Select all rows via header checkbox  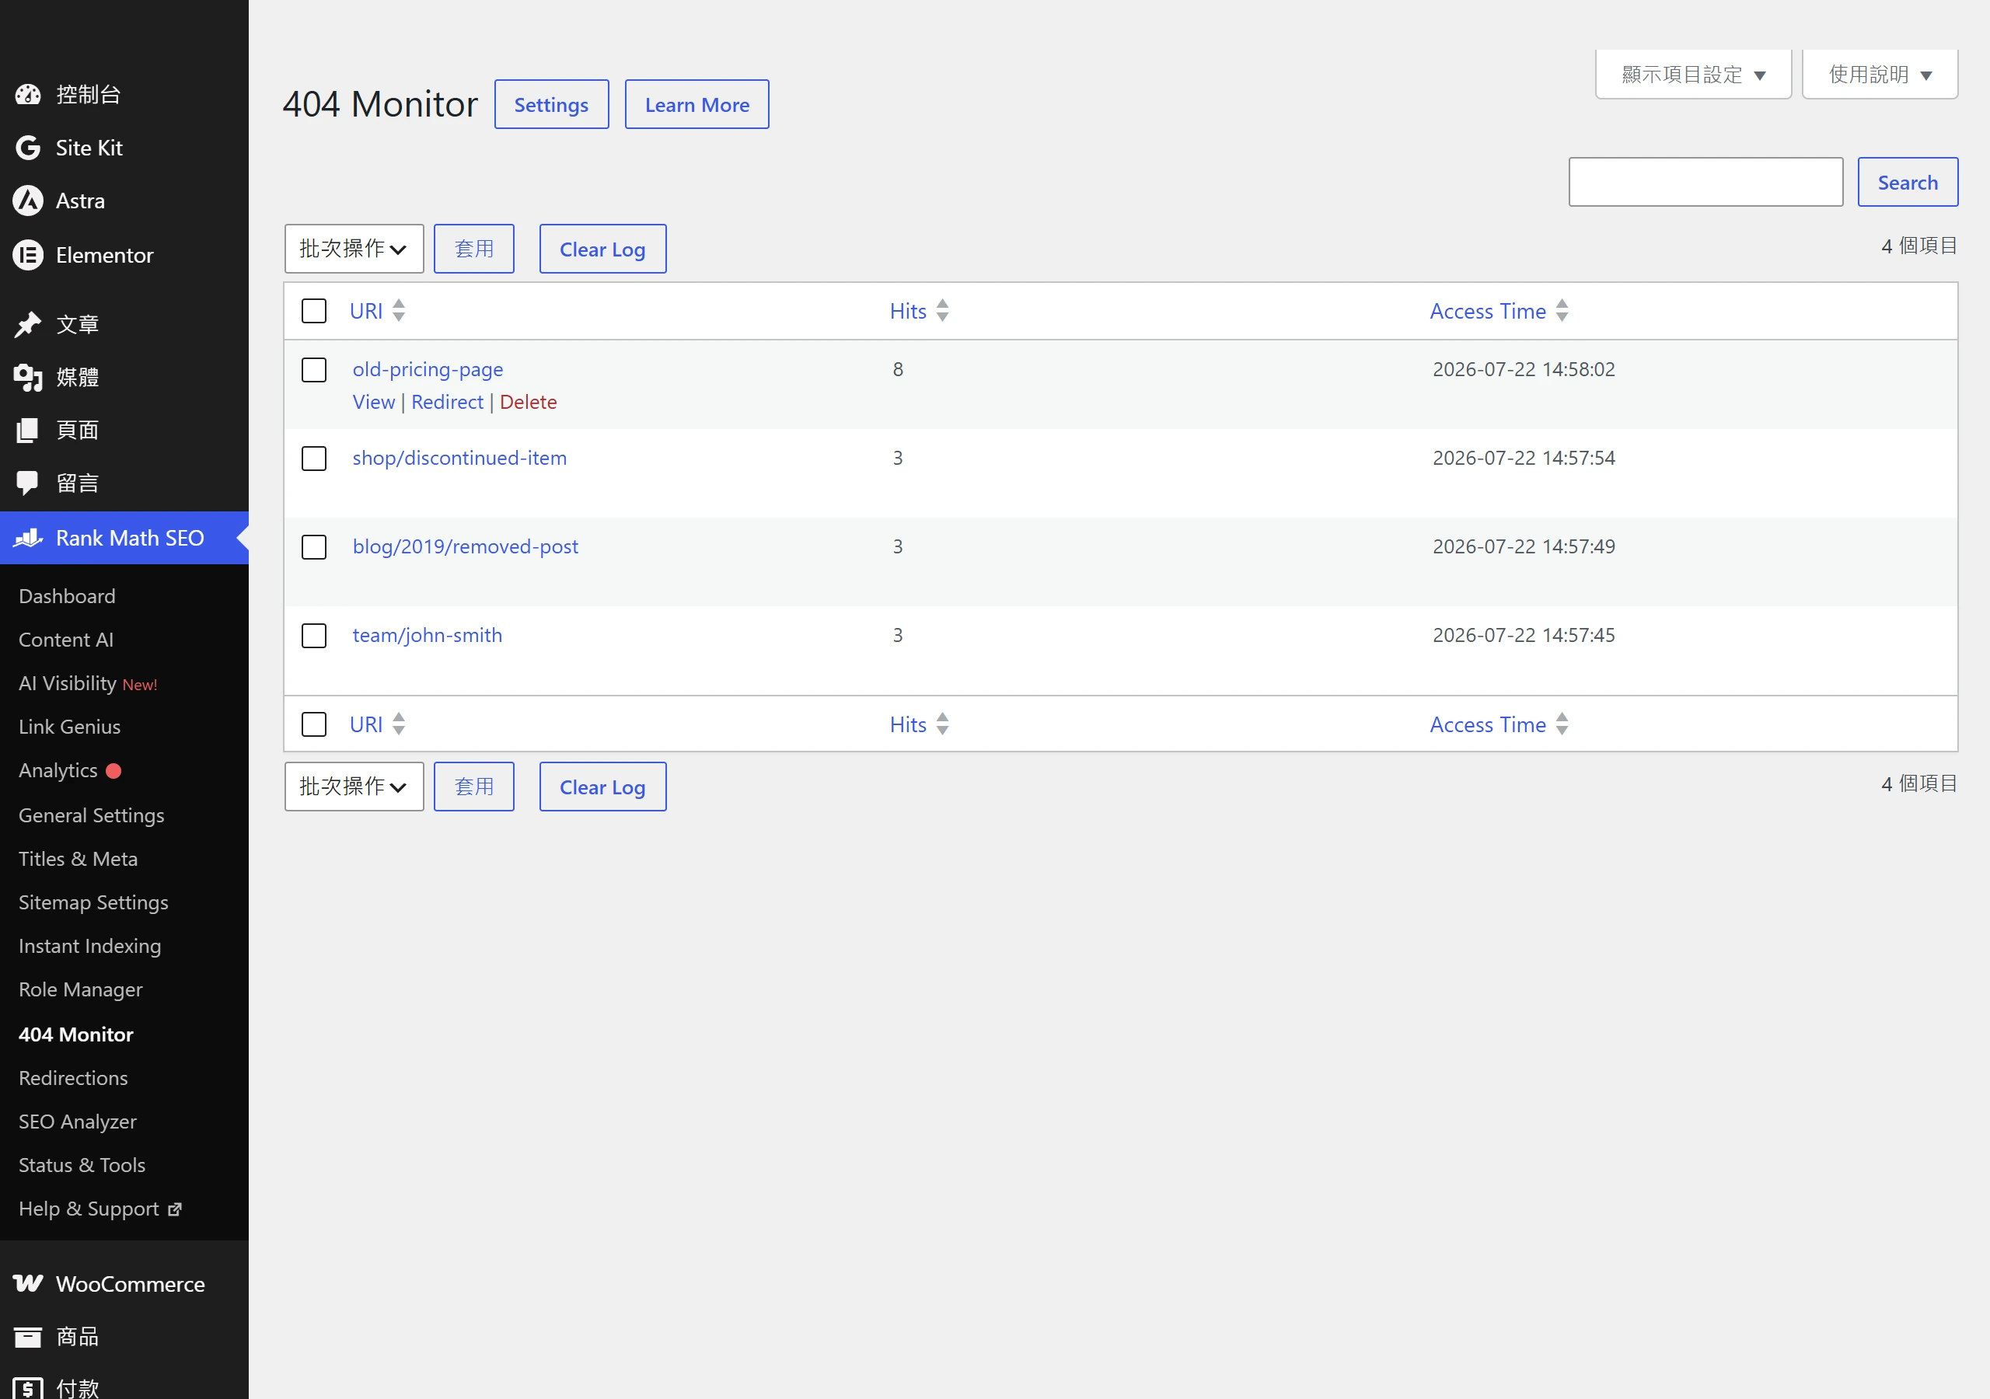point(314,311)
